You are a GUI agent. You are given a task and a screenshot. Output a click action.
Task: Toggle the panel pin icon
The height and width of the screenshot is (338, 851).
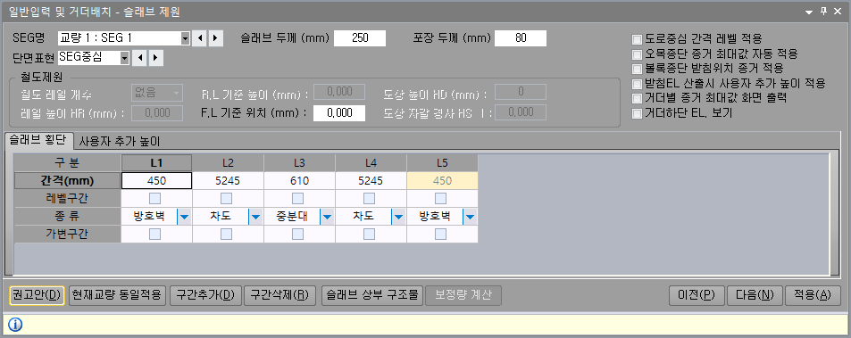tap(823, 11)
